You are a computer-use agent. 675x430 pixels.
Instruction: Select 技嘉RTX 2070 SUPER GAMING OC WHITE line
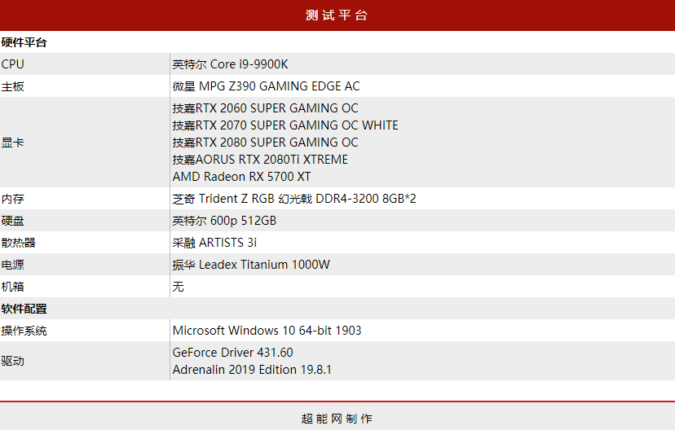click(285, 125)
